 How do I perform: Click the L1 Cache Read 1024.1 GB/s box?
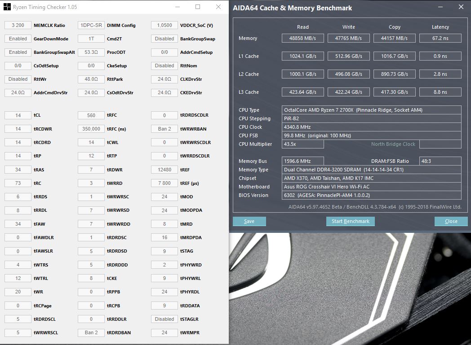click(303, 56)
